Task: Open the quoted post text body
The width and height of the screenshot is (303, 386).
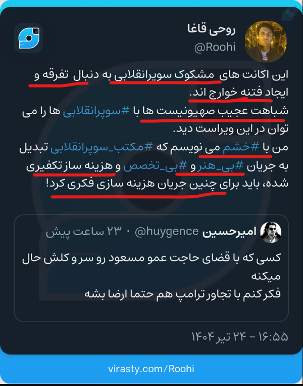Action: tap(151, 276)
